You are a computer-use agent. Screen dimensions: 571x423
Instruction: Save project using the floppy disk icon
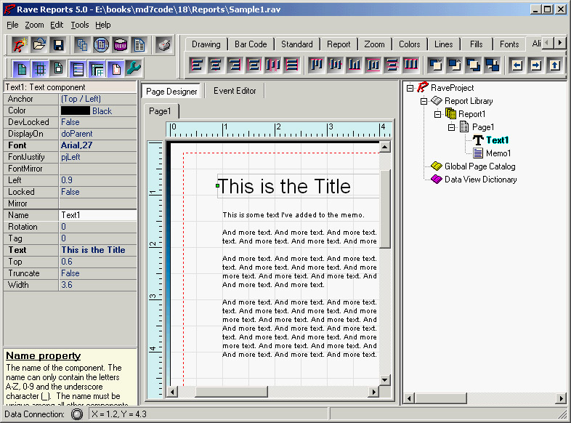point(57,45)
